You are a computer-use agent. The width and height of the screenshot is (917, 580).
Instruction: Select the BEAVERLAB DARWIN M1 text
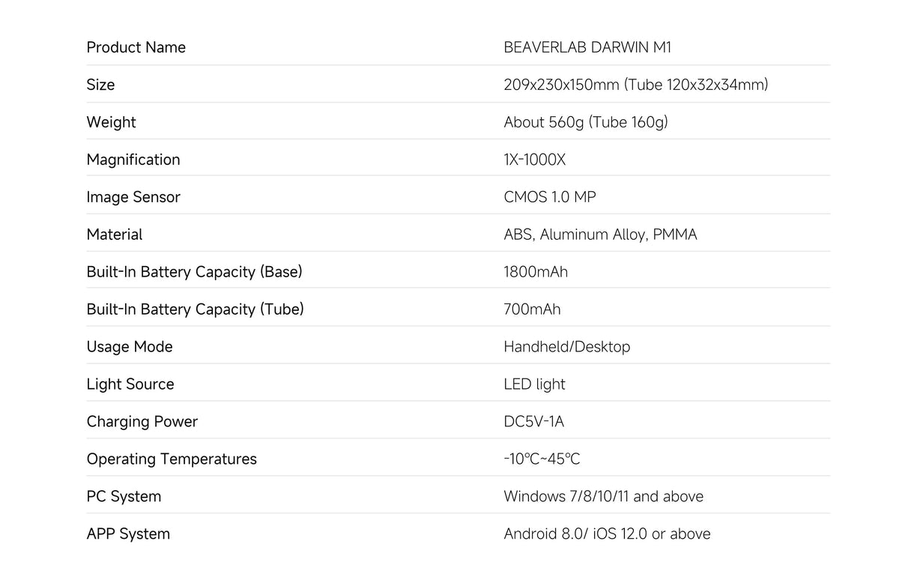[587, 47]
